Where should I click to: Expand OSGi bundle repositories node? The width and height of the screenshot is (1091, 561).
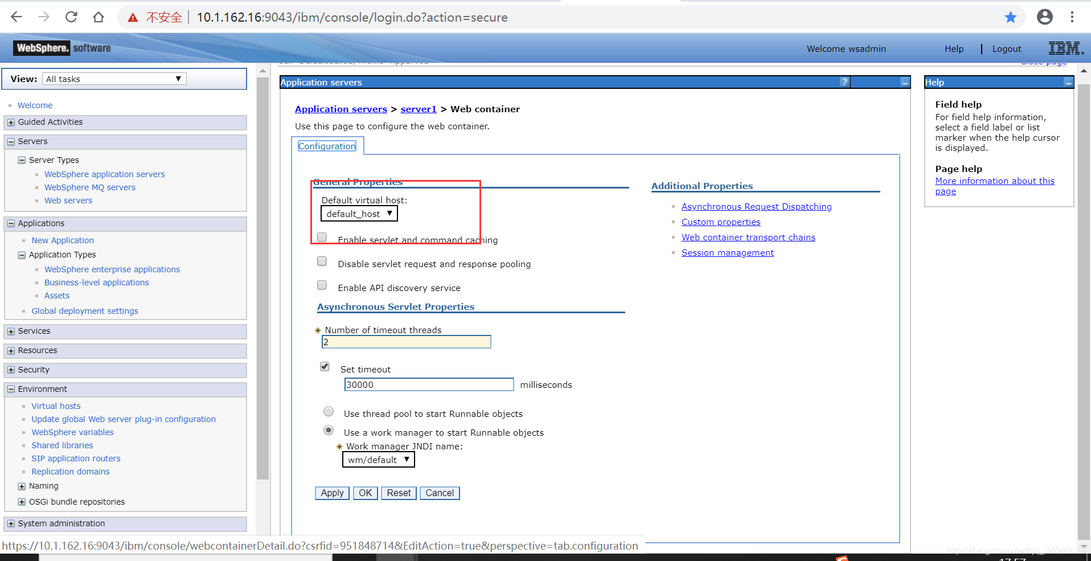pos(22,502)
